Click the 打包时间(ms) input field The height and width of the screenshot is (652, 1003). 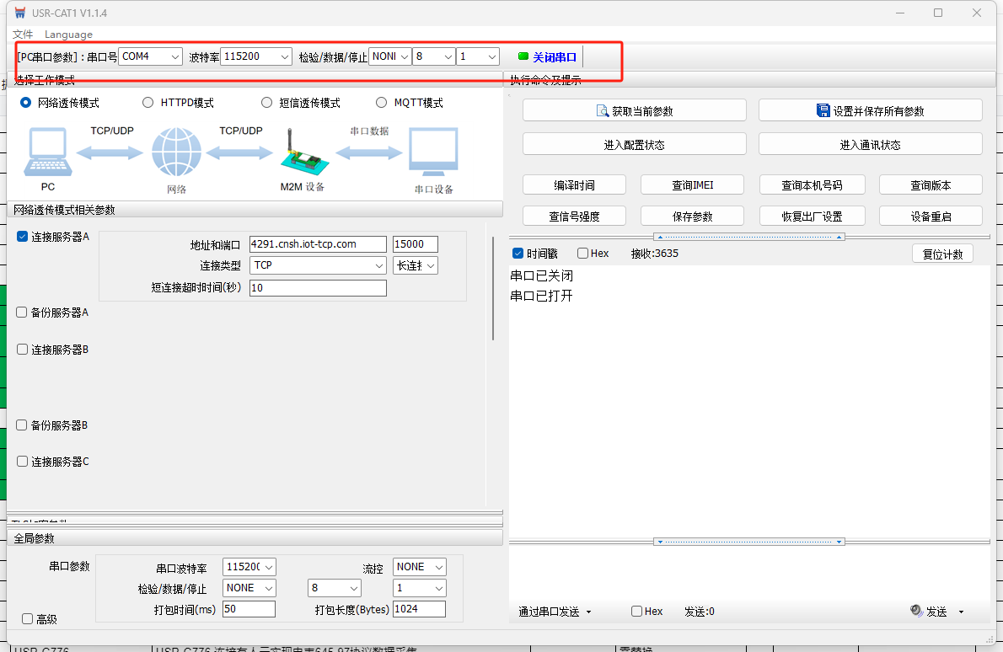tap(249, 609)
